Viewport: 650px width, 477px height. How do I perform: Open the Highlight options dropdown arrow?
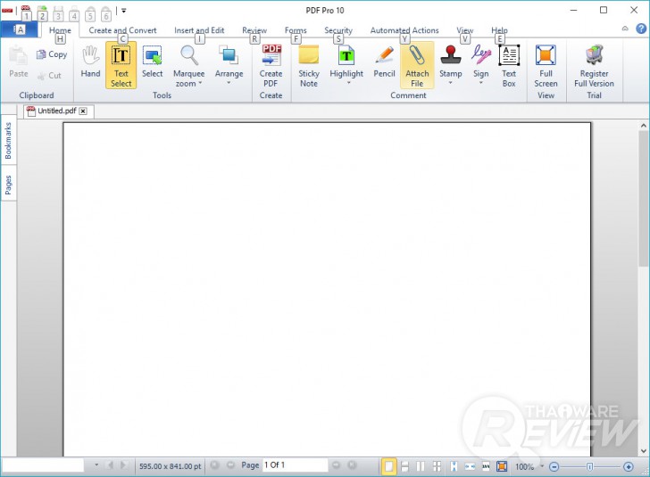[348, 83]
